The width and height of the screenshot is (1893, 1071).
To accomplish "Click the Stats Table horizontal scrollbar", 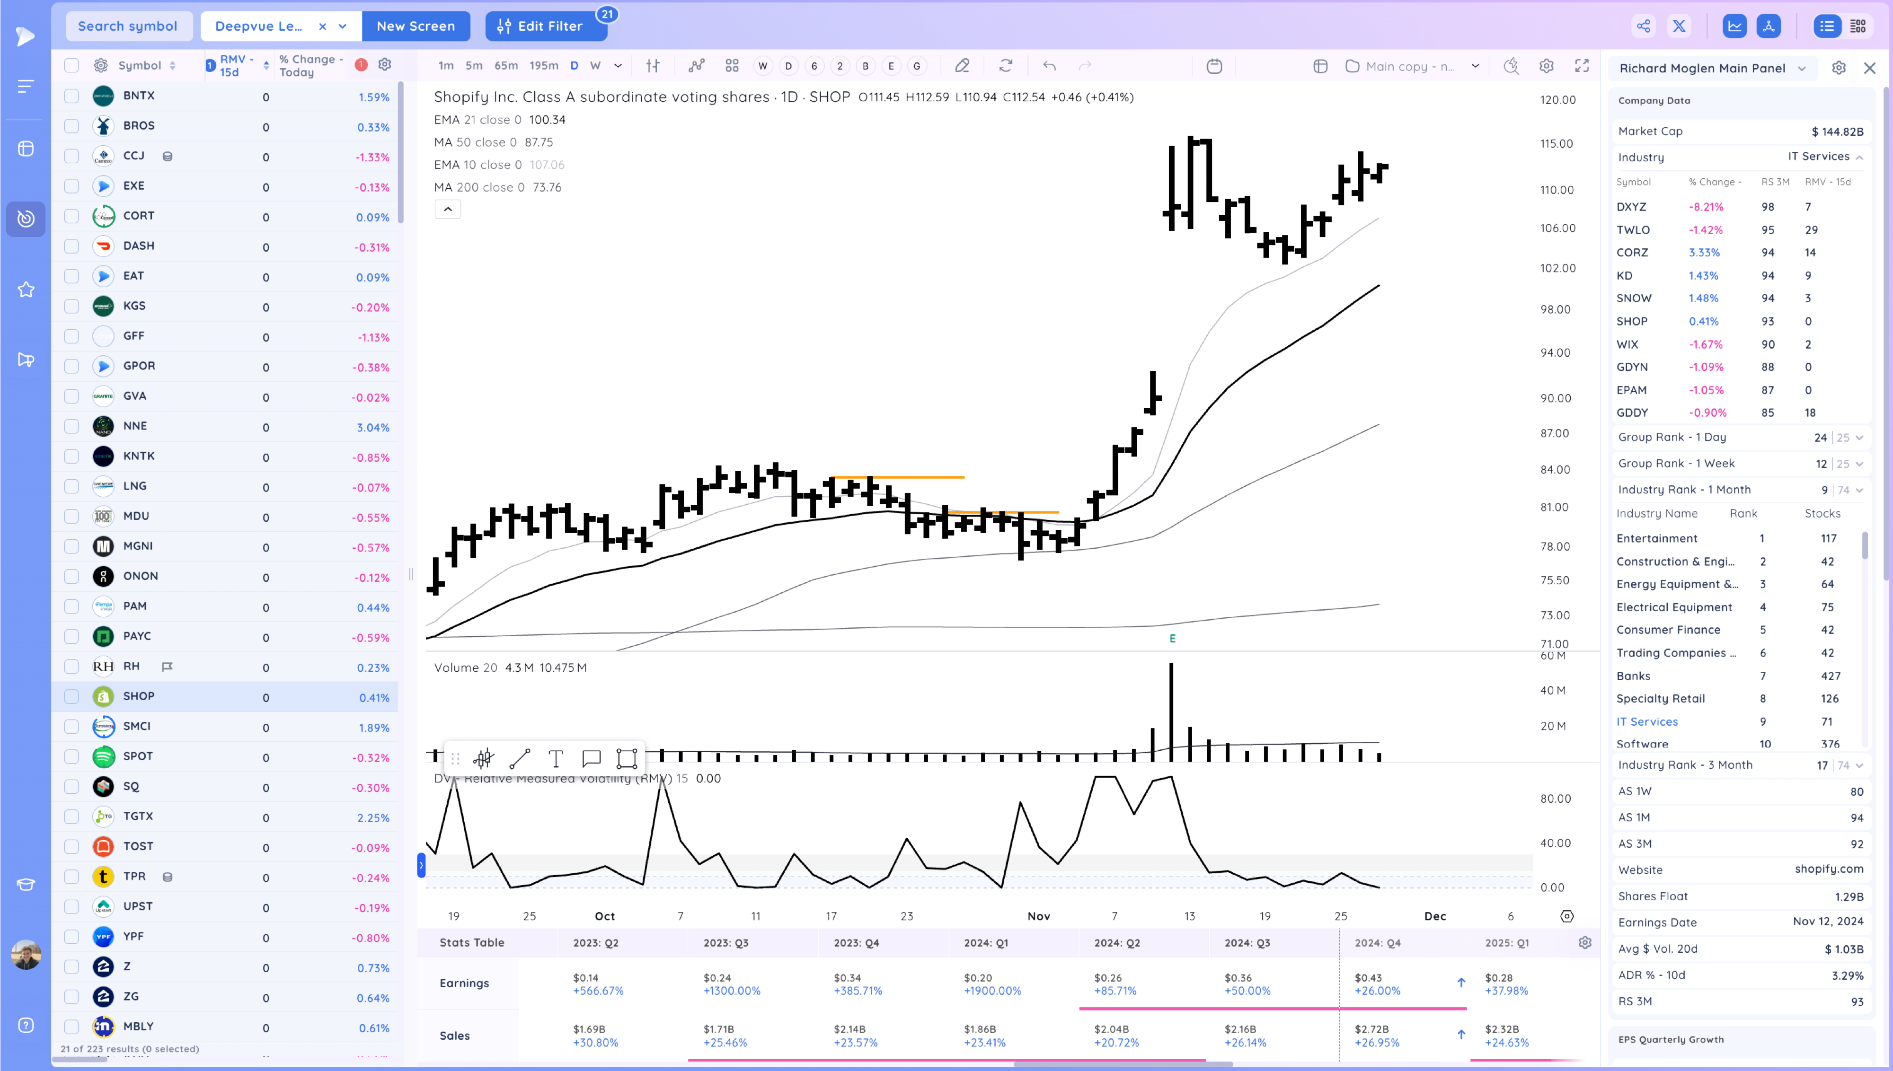I will (1123, 1064).
